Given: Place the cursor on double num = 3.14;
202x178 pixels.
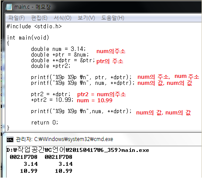Looking at the screenshot, I should pos(58,49).
